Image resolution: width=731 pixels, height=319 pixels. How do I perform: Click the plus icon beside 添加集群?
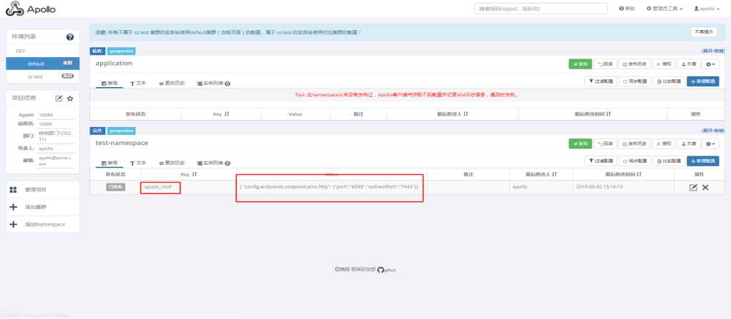click(13, 207)
